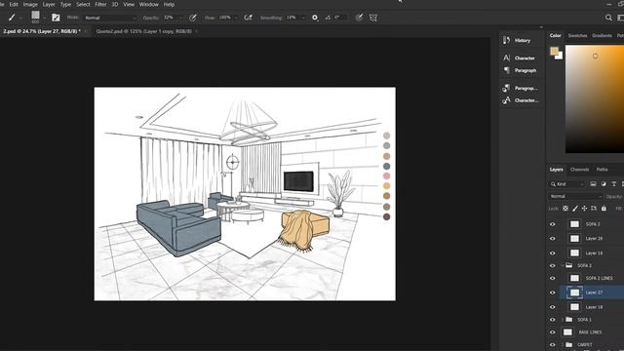Hide the SOFA 1 group
The width and height of the screenshot is (624, 351).
(553, 320)
